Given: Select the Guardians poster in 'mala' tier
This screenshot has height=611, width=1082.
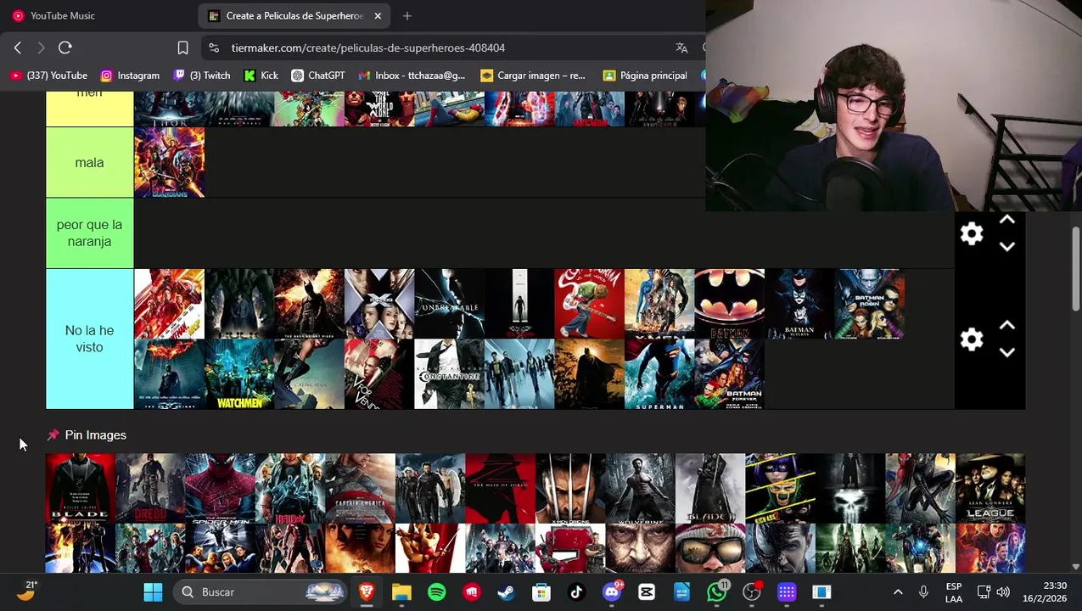Looking at the screenshot, I should tap(169, 163).
